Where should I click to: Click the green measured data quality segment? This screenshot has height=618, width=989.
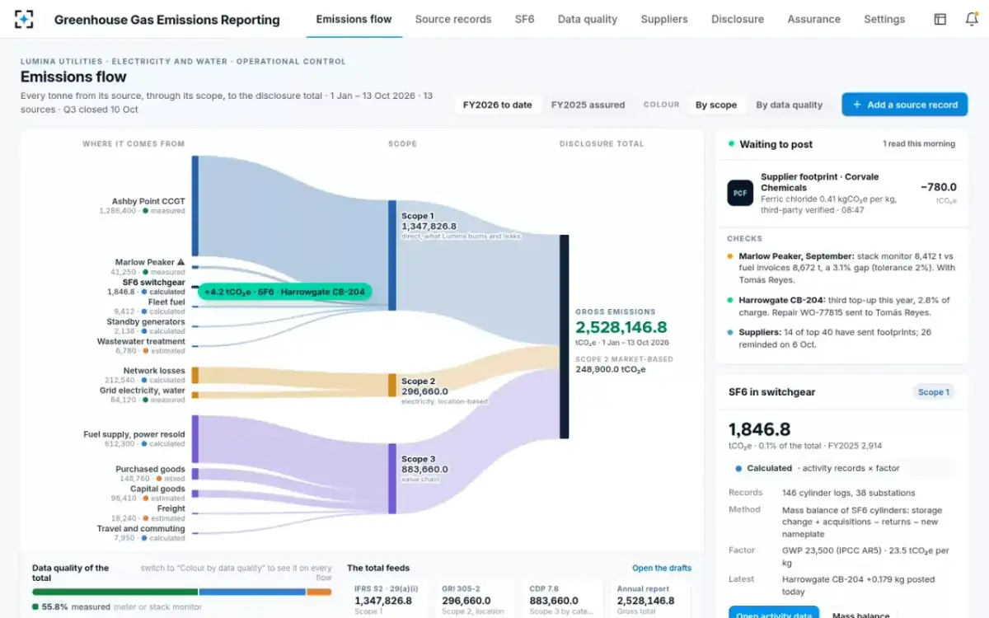[x=115, y=592]
